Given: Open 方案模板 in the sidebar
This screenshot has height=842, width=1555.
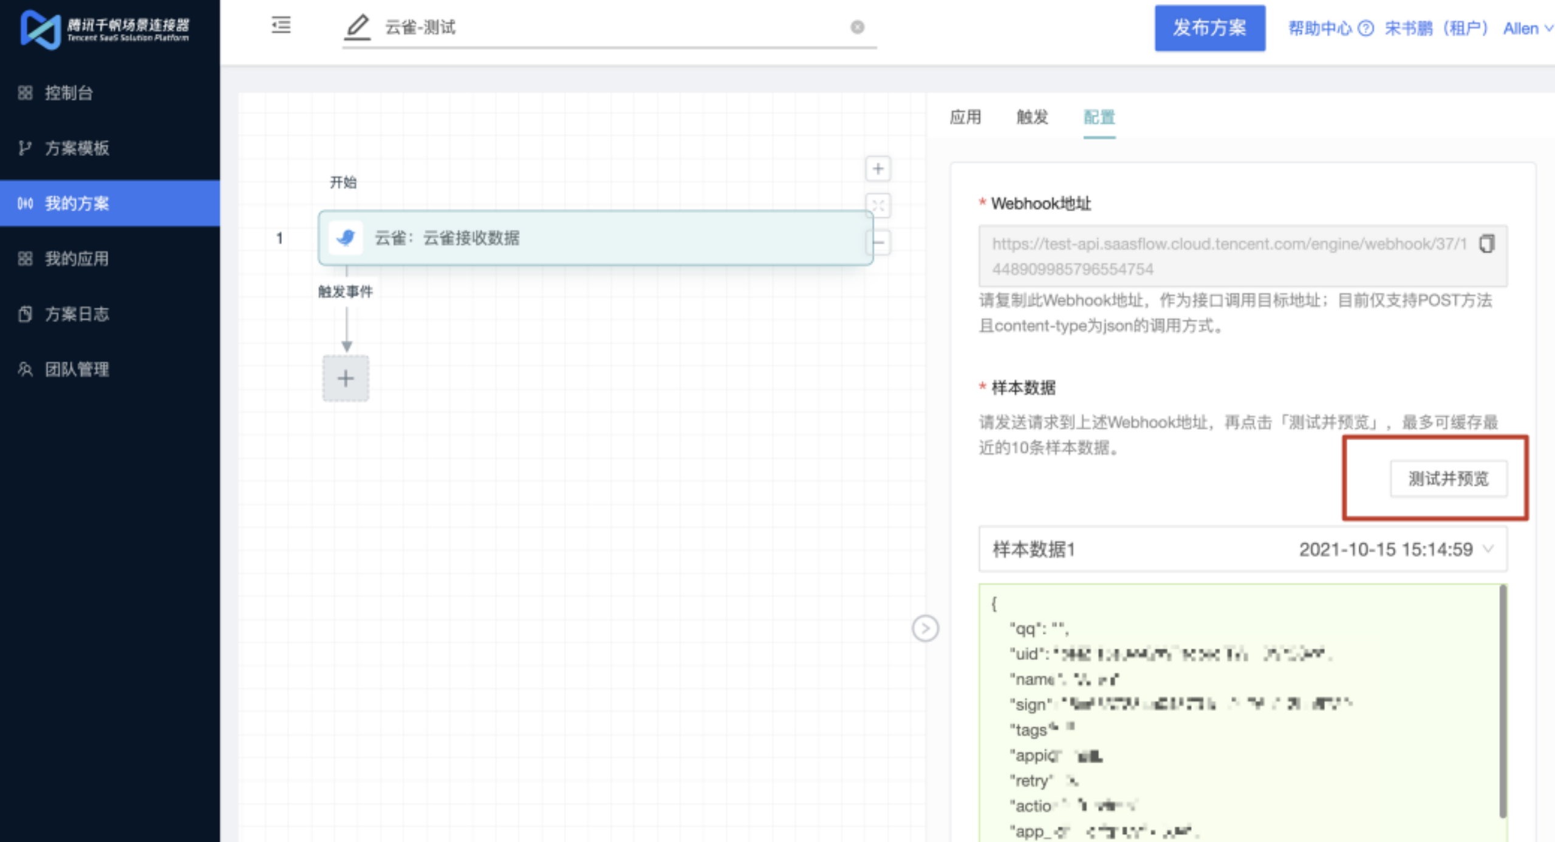Looking at the screenshot, I should point(110,148).
